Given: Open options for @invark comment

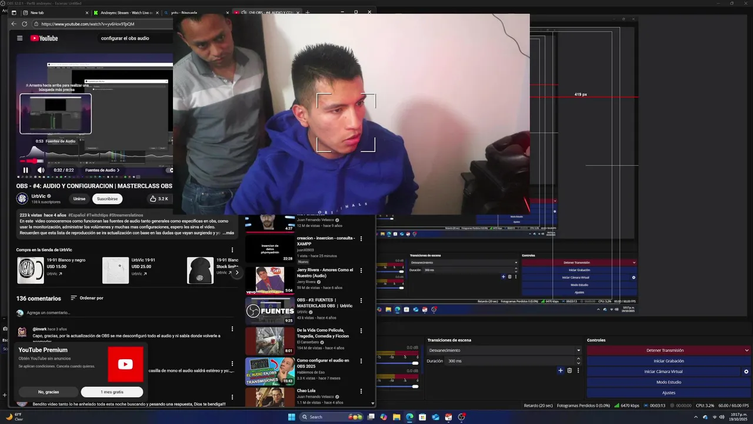Looking at the screenshot, I should pyautogui.click(x=232, y=329).
